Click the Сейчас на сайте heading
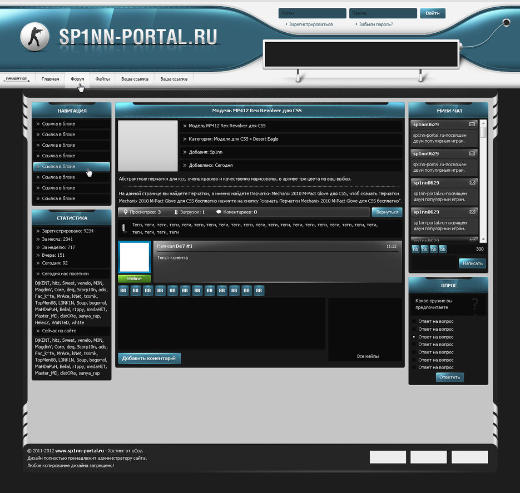Image resolution: width=520 pixels, height=493 pixels. pos(59,331)
